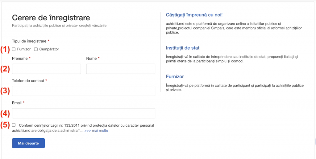
Task: Click the Email field label
Action: (17, 103)
